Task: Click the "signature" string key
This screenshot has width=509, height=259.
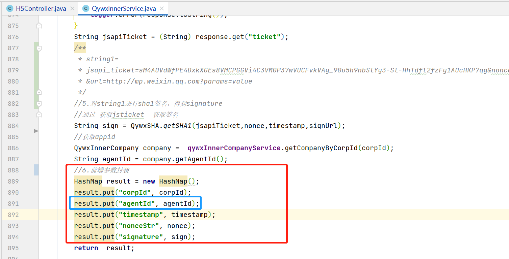Action: (x=141, y=237)
